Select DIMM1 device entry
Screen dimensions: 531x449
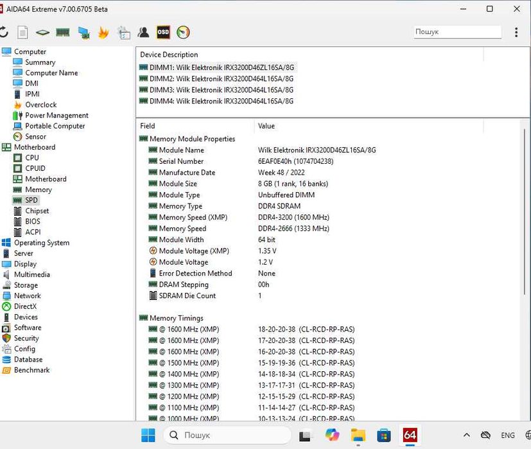click(x=217, y=67)
